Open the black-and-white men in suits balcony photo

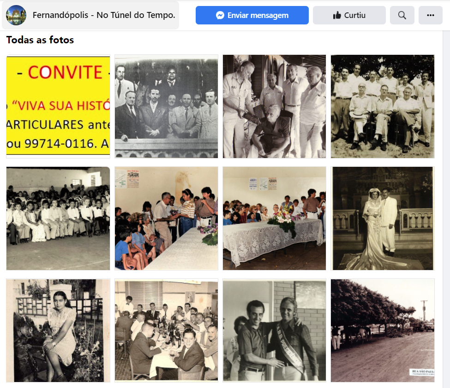pos(166,106)
